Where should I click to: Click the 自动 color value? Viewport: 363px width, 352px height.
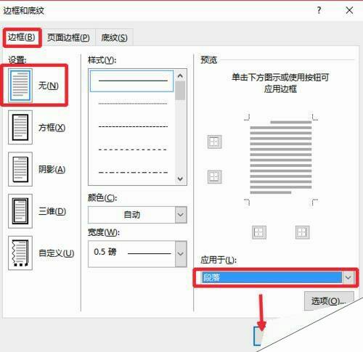pos(132,215)
